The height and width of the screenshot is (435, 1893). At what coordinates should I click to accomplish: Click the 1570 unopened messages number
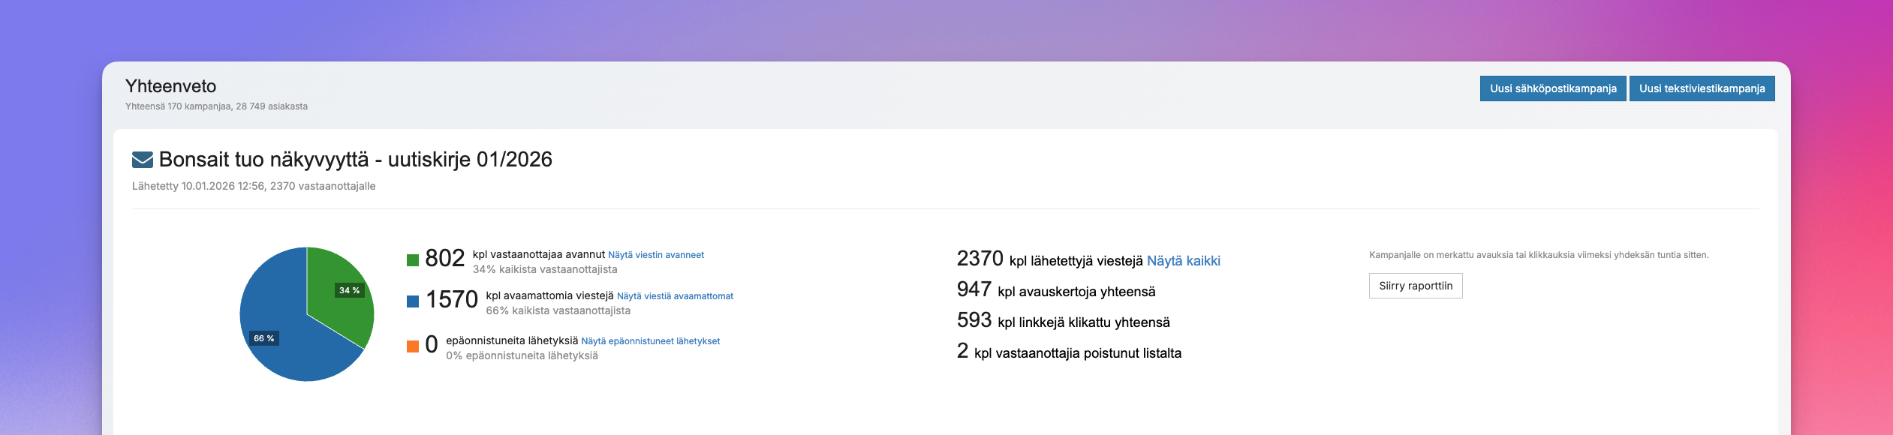click(x=451, y=300)
